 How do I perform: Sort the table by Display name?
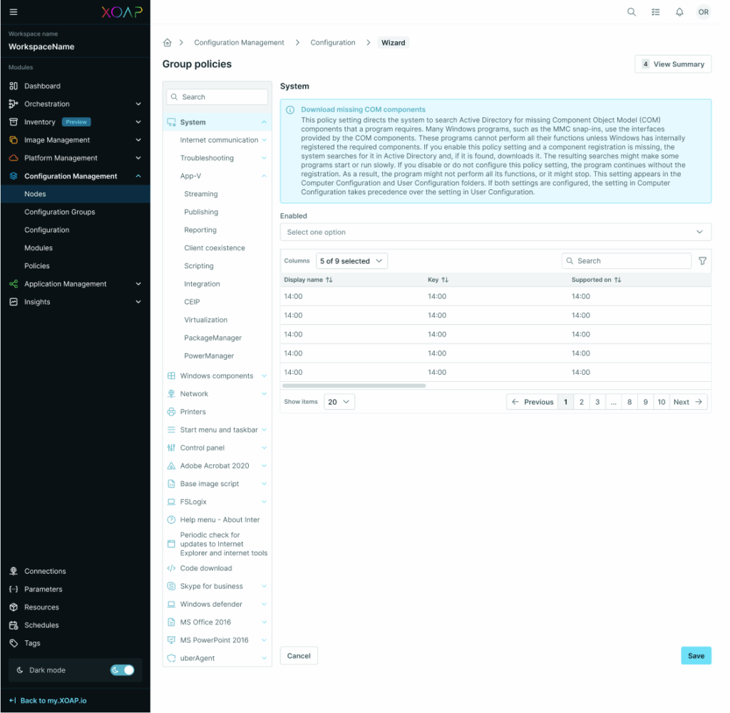330,279
